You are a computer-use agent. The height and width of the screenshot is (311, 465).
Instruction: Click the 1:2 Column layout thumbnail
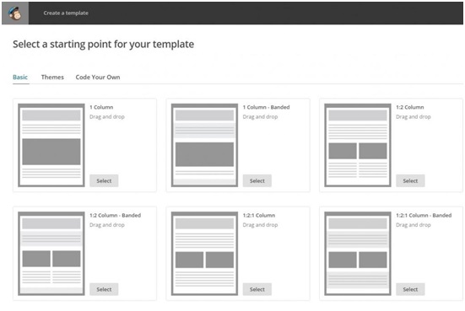pyautogui.click(x=358, y=145)
